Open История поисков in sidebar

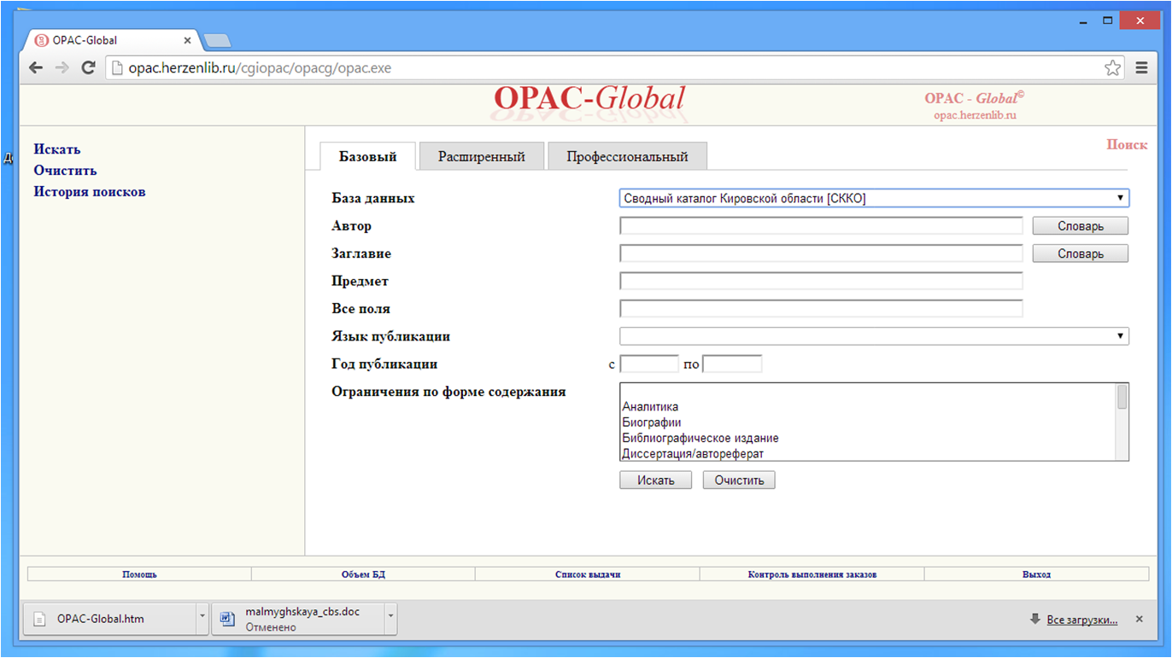click(90, 192)
